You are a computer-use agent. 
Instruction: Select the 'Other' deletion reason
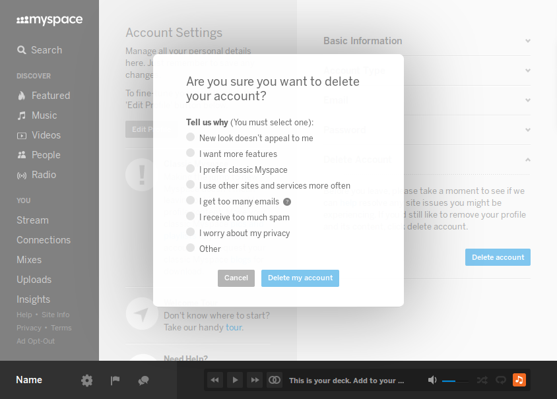191,249
